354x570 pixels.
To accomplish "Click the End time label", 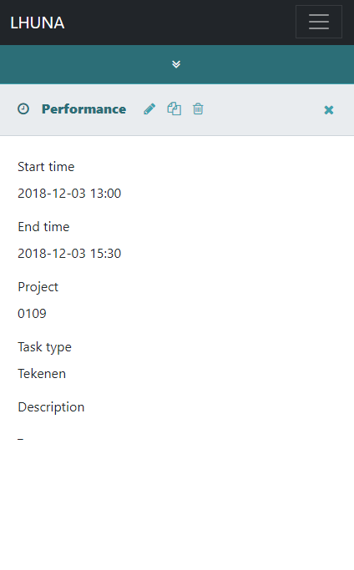I will [x=43, y=227].
